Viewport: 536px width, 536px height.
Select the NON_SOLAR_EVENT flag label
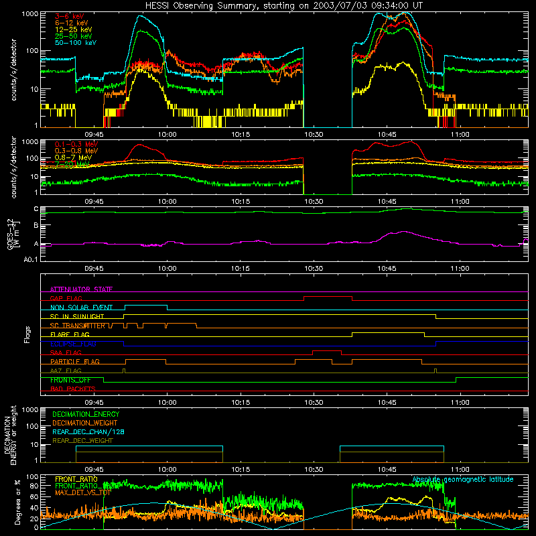click(x=81, y=308)
